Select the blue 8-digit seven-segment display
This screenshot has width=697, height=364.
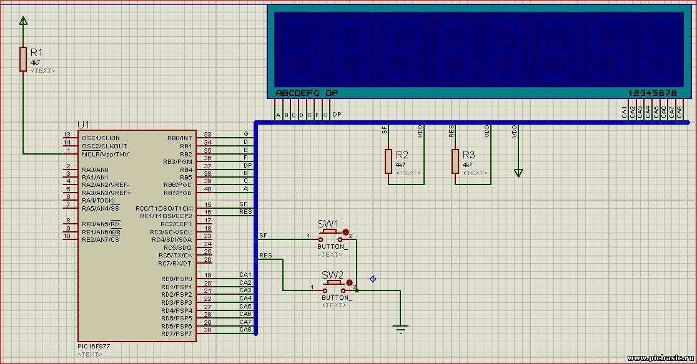[x=479, y=52]
